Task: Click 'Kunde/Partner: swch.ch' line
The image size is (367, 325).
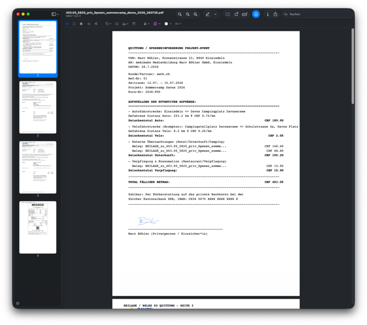Action: [x=149, y=74]
